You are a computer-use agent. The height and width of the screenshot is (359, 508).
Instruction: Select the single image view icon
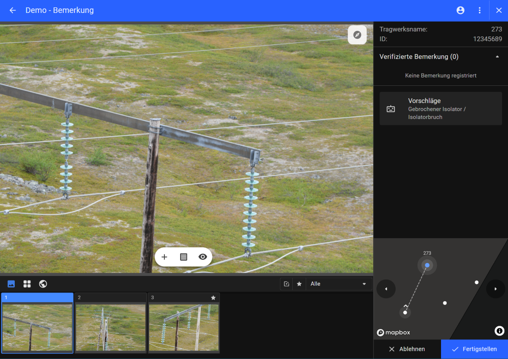point(10,283)
